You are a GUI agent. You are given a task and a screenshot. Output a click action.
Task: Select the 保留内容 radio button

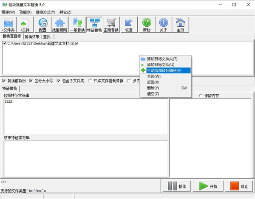[201, 95]
